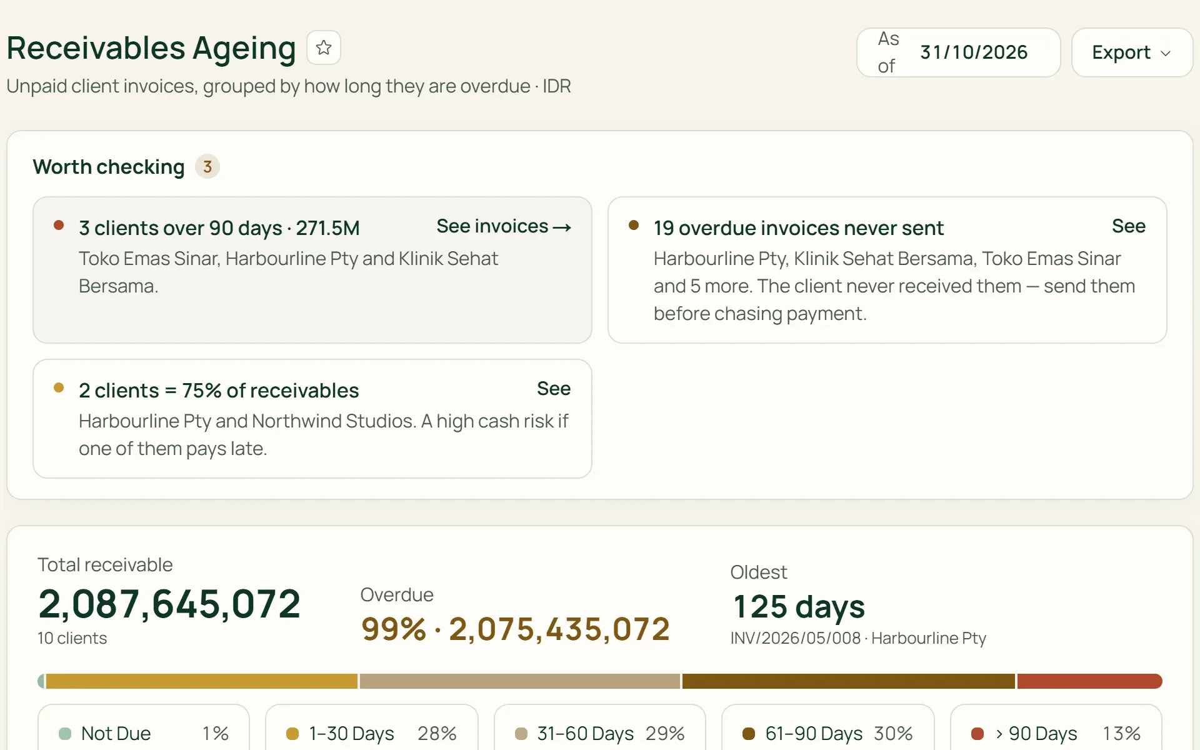1200x750 pixels.
Task: Change the As of date 31/10/2026
Action: coord(958,52)
